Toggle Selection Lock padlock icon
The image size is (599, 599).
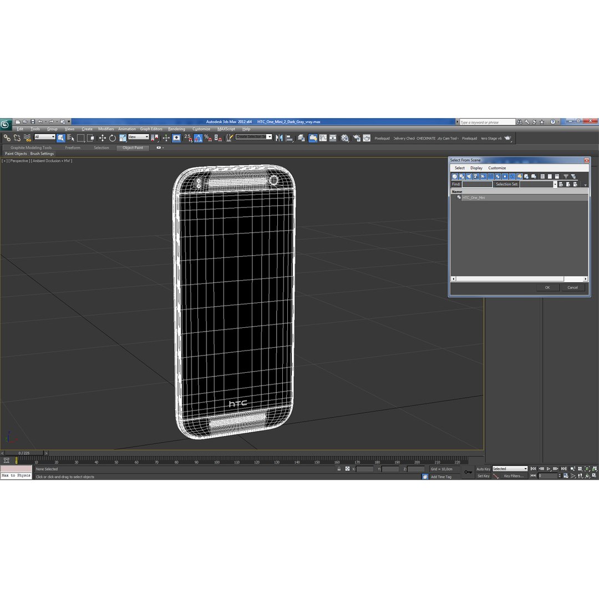click(x=339, y=469)
